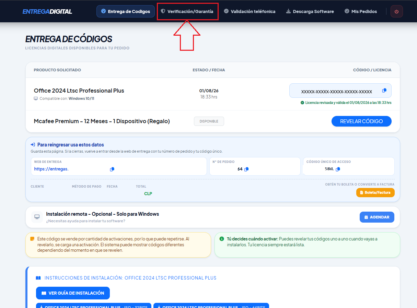
Task: Click Licencia revisada y válida text
Action: [348, 103]
